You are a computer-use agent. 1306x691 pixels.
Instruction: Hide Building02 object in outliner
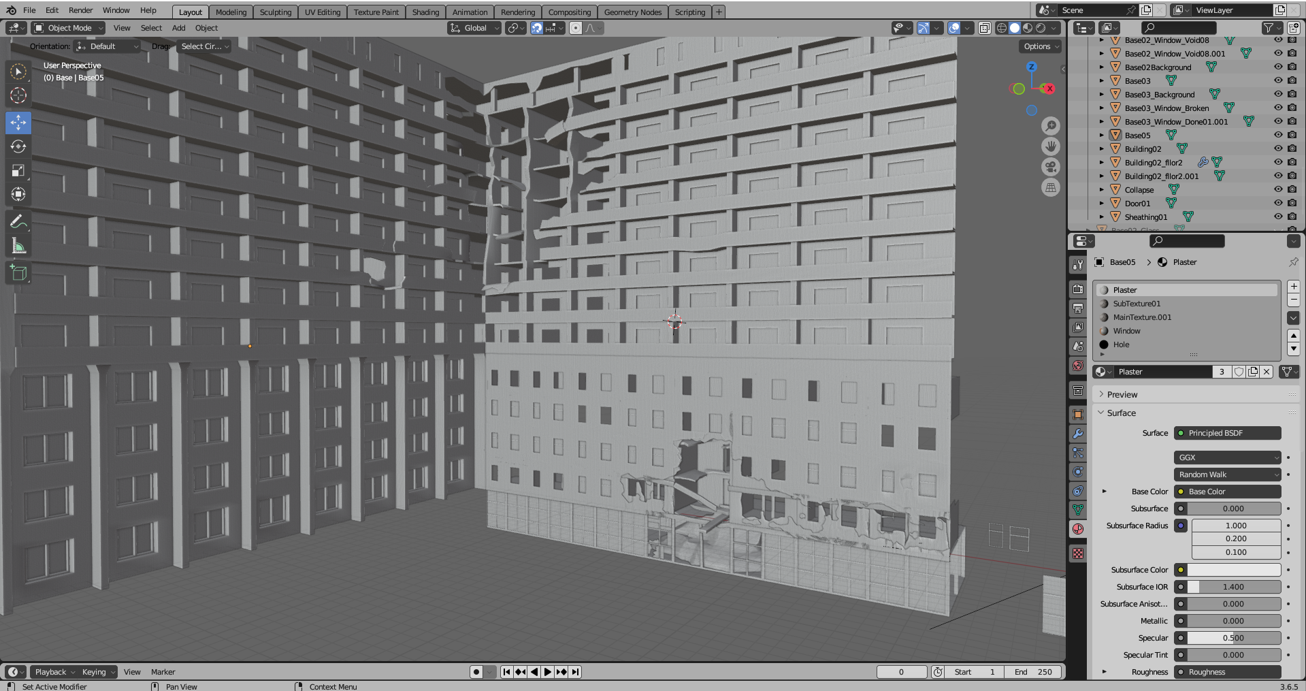click(1278, 148)
